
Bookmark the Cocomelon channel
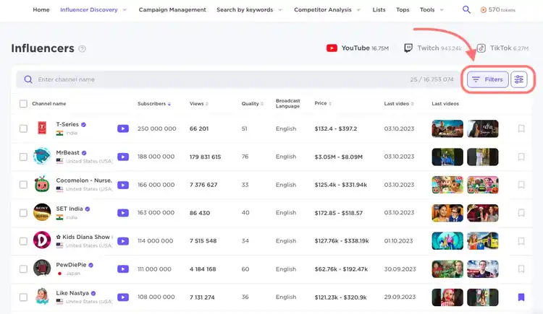tap(521, 185)
